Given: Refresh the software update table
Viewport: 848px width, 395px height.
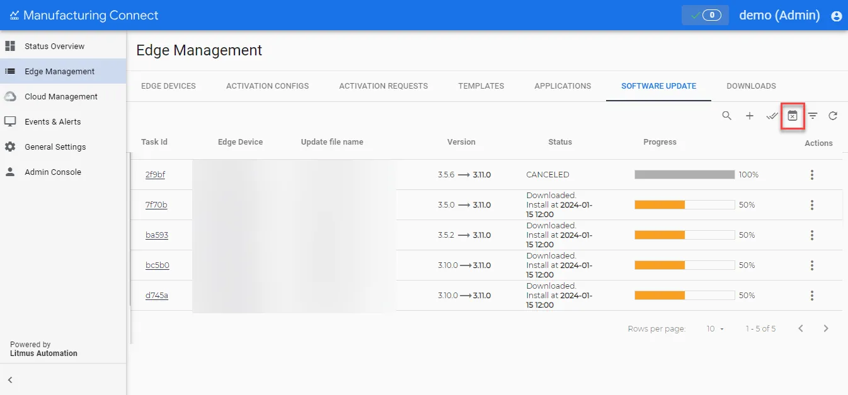Looking at the screenshot, I should click(x=833, y=116).
